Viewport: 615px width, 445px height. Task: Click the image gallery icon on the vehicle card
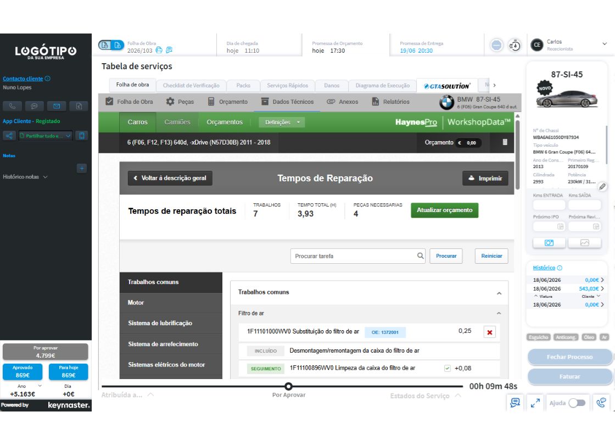click(x=584, y=243)
